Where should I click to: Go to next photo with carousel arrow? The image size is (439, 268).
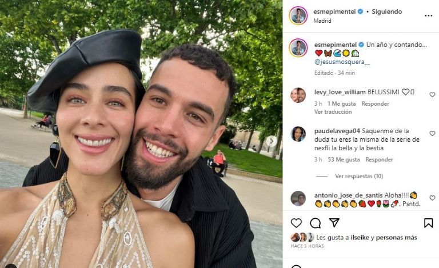pos(271,141)
